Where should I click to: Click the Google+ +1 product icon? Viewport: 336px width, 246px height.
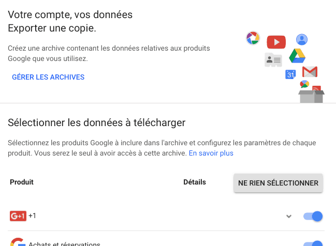pyautogui.click(x=18, y=216)
